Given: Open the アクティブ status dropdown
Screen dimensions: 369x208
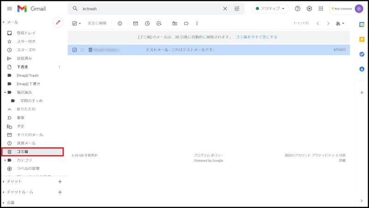Looking at the screenshot, I should tap(270, 9).
